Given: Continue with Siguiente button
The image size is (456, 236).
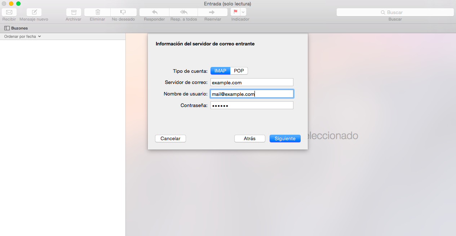Looking at the screenshot, I should (285, 138).
